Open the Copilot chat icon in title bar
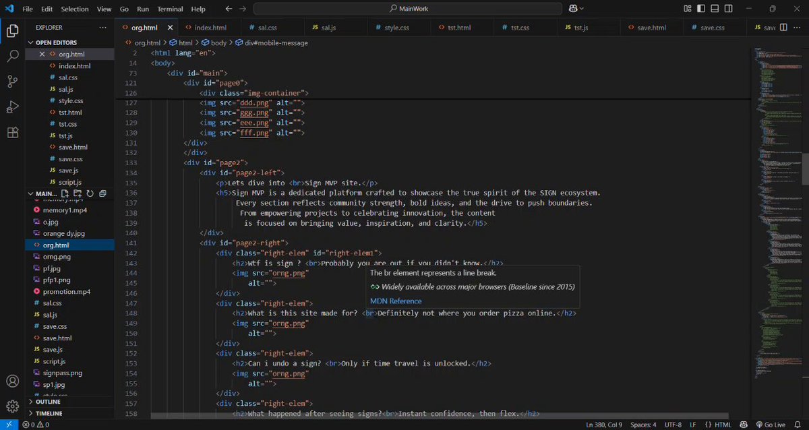Viewport: 809px width, 430px height. tap(573, 9)
